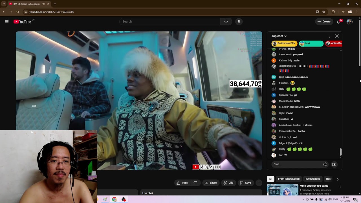361x203 pixels.
Task: Focus the YouTube search field
Action: pos(170,22)
